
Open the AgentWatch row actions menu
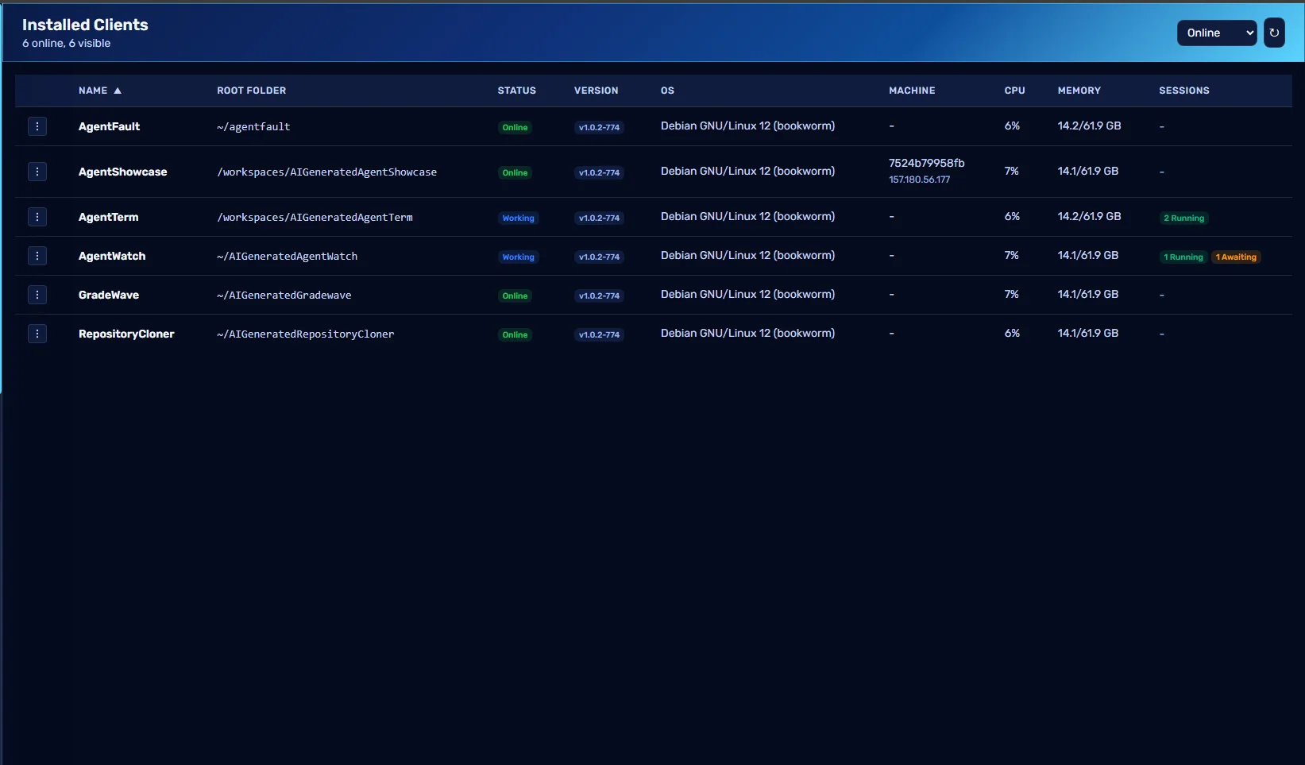(x=37, y=256)
